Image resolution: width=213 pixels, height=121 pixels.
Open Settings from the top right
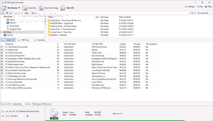pos(190,6)
